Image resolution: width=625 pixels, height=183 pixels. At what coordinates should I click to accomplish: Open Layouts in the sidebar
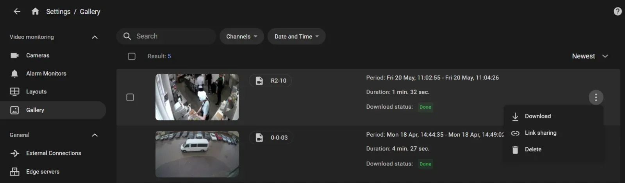click(53, 92)
